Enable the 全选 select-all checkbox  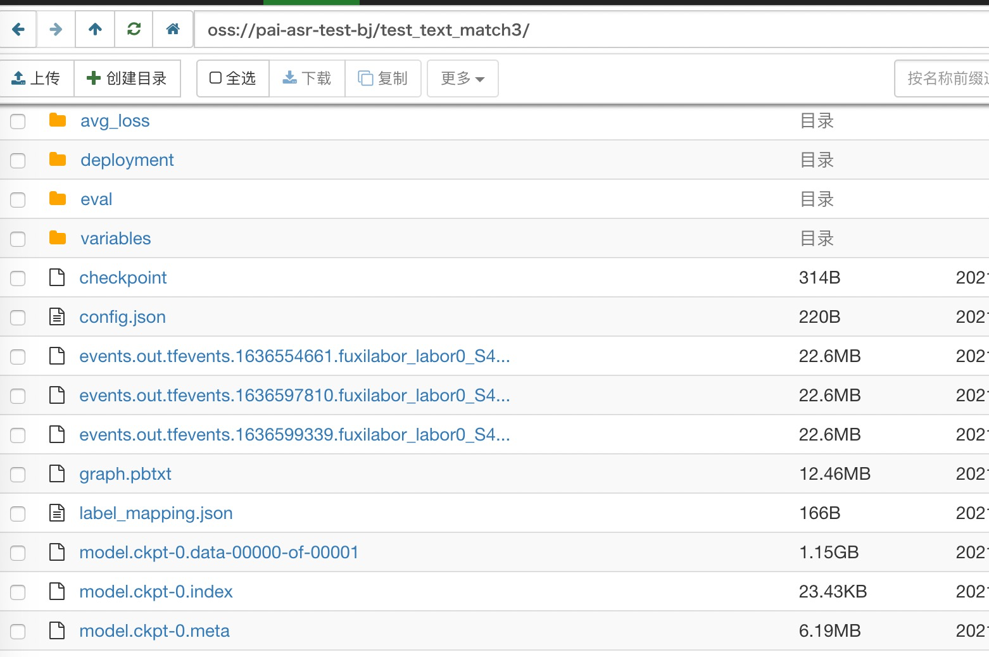tap(215, 78)
